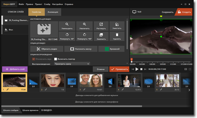
Task: Select slide 4 wedding couple thumbnail
Action: pos(129,80)
